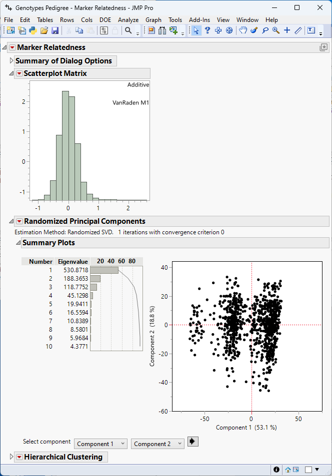Open the Component 2 dropdown
The width and height of the screenshot is (332, 476).
pyautogui.click(x=157, y=444)
